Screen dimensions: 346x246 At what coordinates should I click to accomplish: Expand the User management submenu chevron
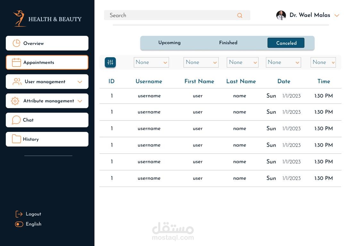tap(80, 82)
